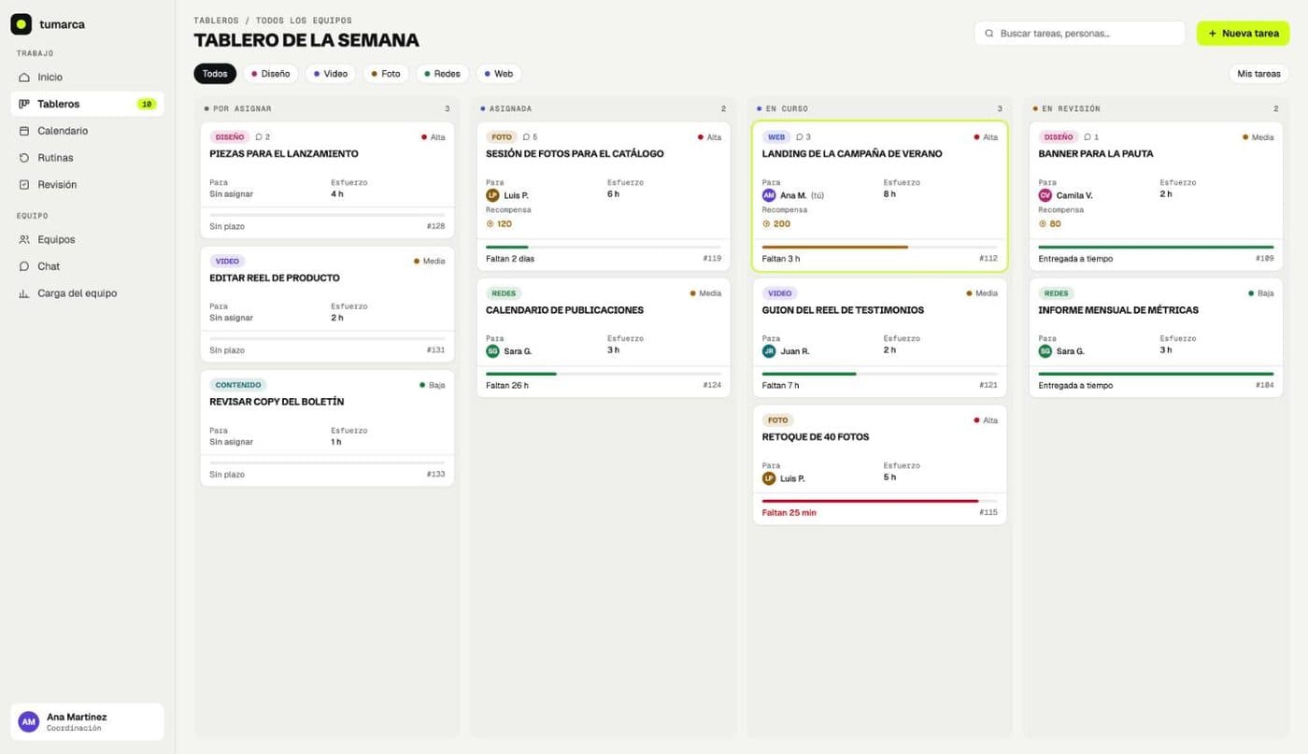Open Inicio via its home icon
The height and width of the screenshot is (754, 1308).
click(x=24, y=78)
